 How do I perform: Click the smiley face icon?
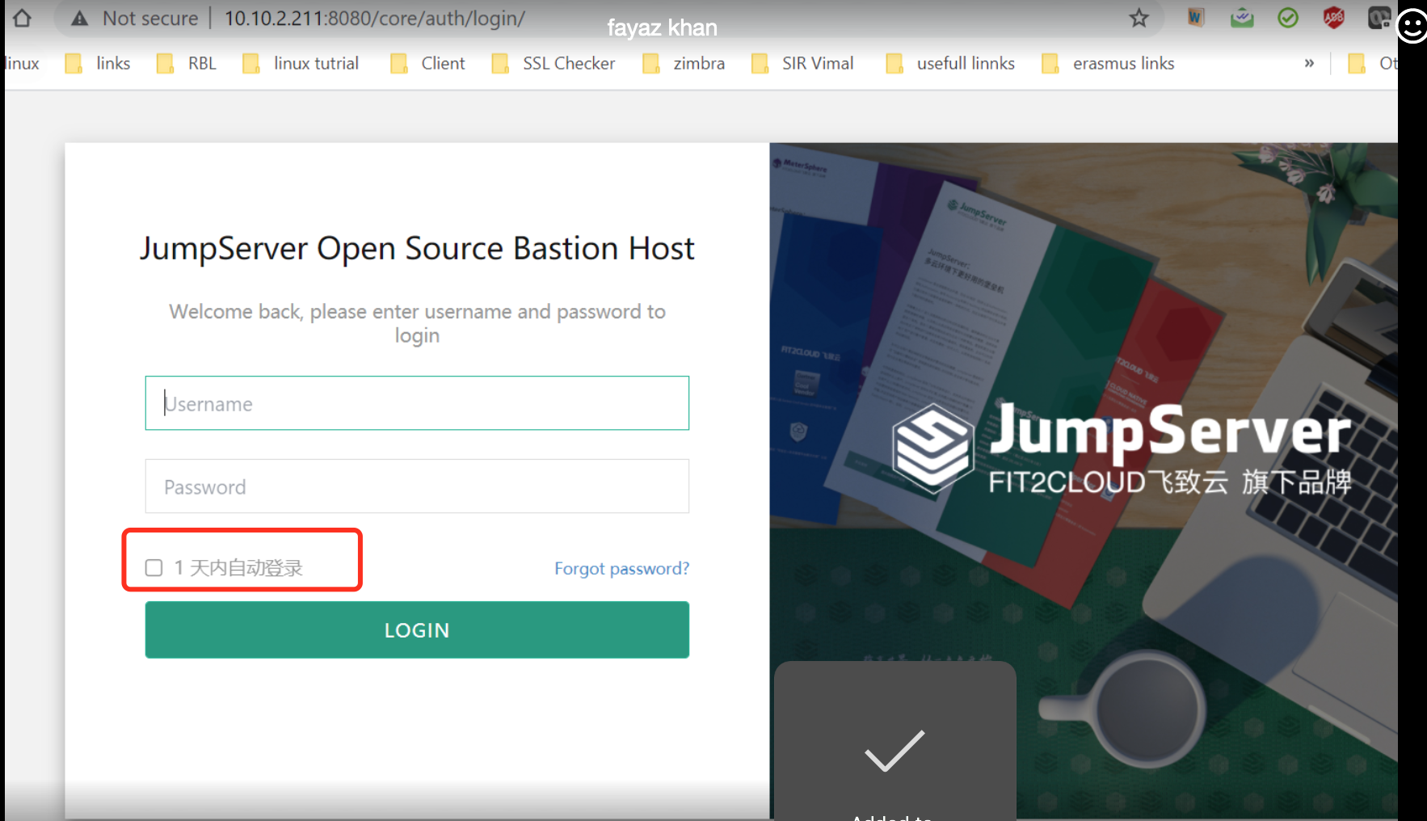tap(1412, 26)
